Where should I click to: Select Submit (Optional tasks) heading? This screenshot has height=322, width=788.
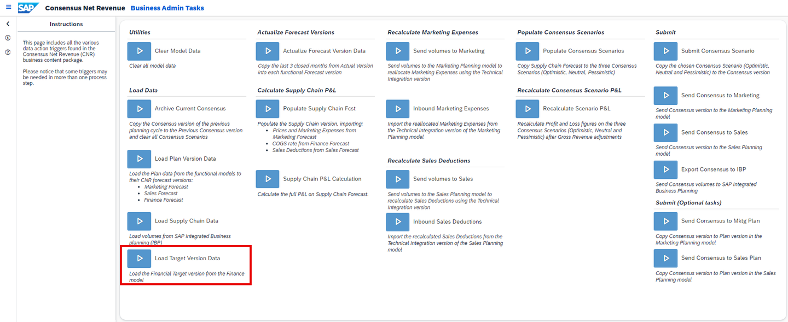point(688,203)
